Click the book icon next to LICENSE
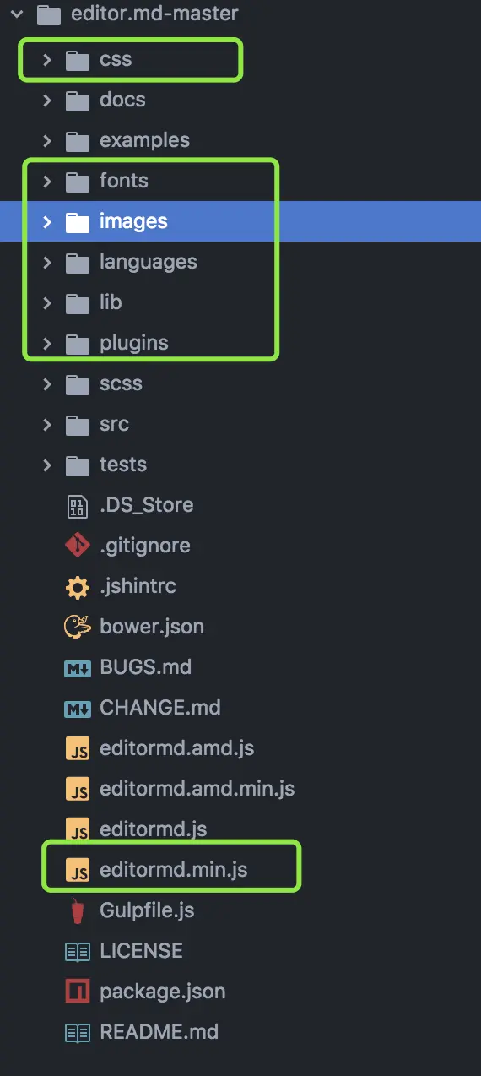The width and height of the screenshot is (481, 1076). pyautogui.click(x=77, y=951)
